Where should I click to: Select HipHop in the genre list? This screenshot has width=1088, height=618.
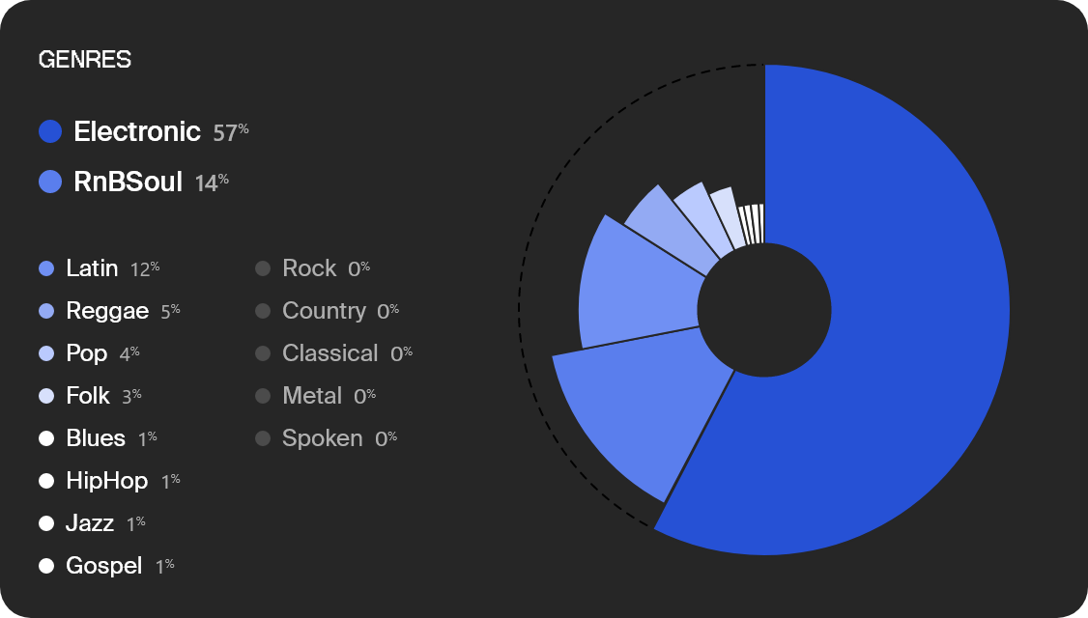tap(109, 481)
